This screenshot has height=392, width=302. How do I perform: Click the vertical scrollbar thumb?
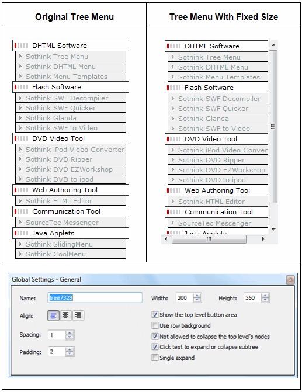tap(273, 127)
